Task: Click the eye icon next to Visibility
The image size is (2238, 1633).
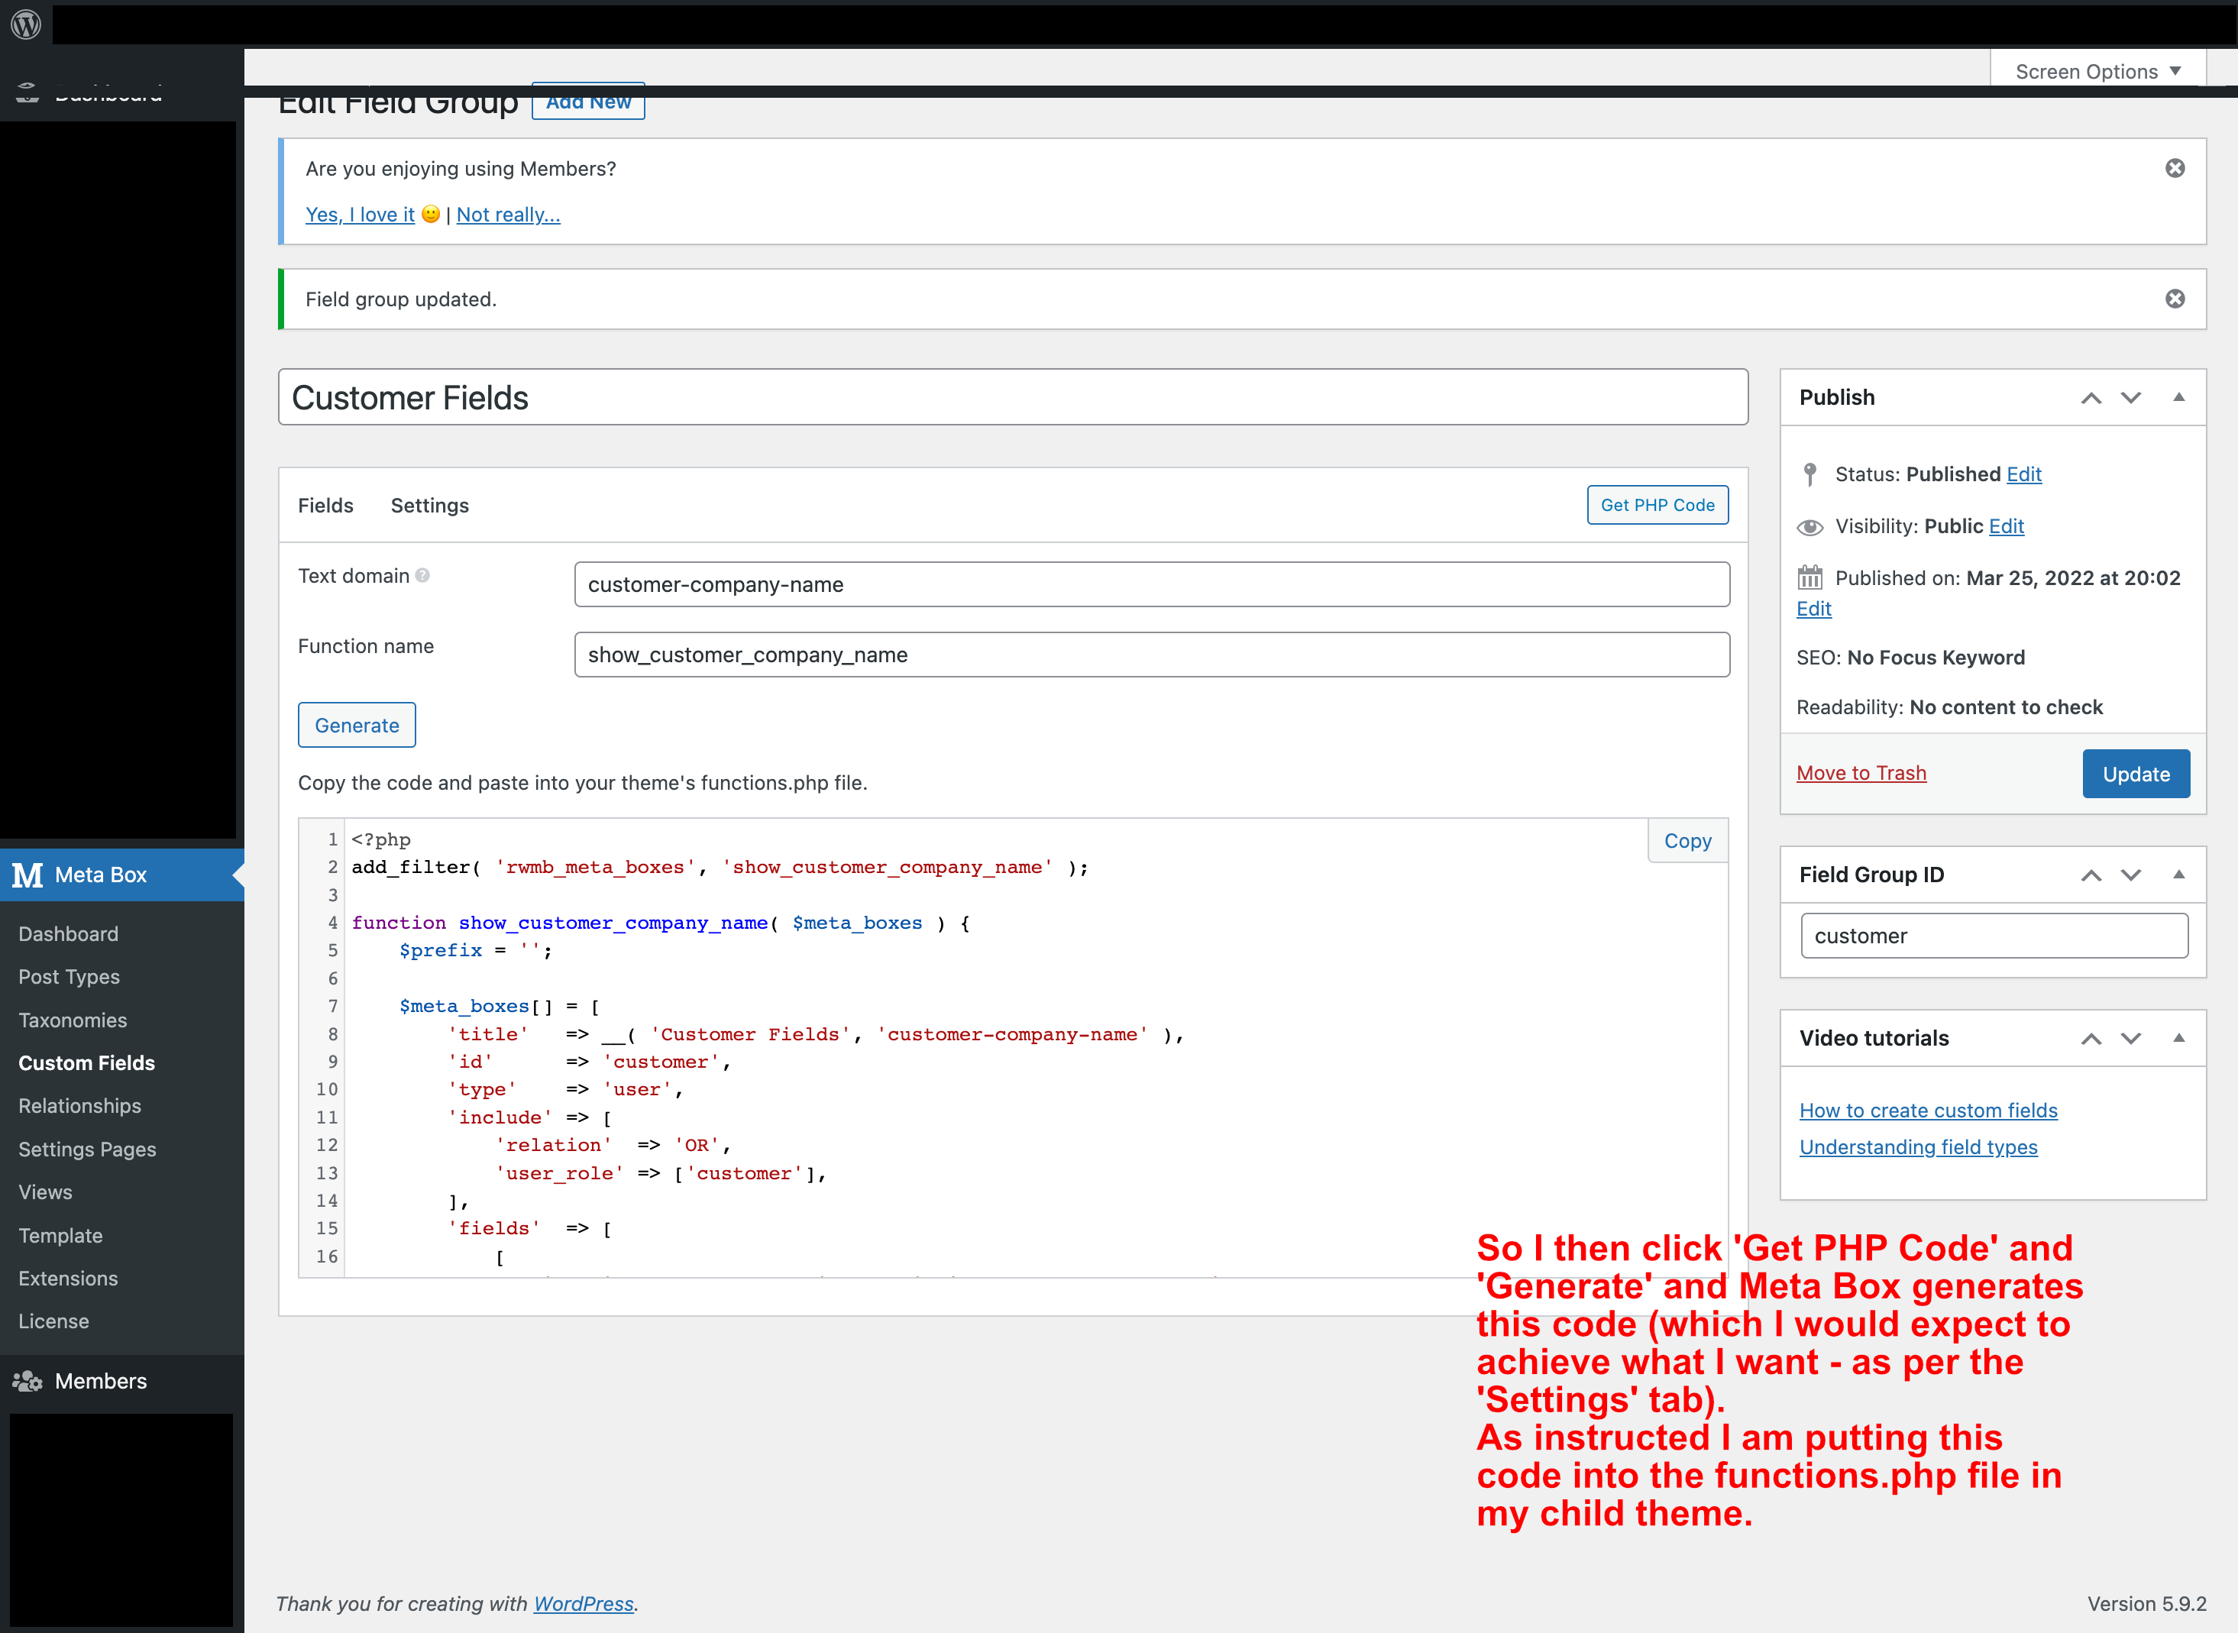Action: point(1809,526)
